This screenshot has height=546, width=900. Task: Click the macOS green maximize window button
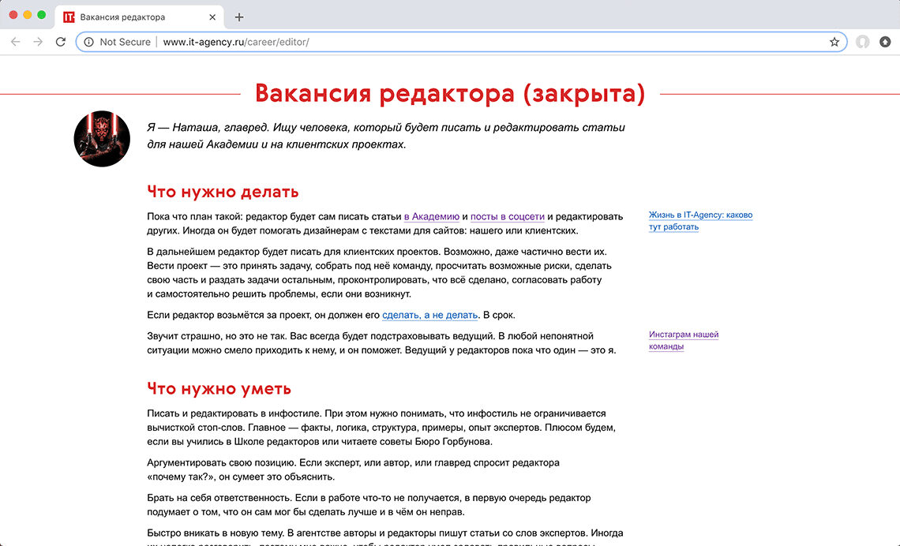pyautogui.click(x=41, y=15)
